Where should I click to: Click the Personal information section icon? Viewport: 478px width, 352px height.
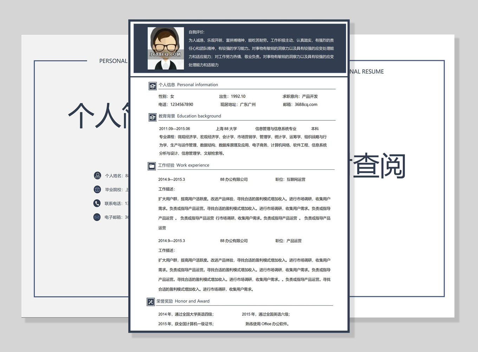pos(153,86)
